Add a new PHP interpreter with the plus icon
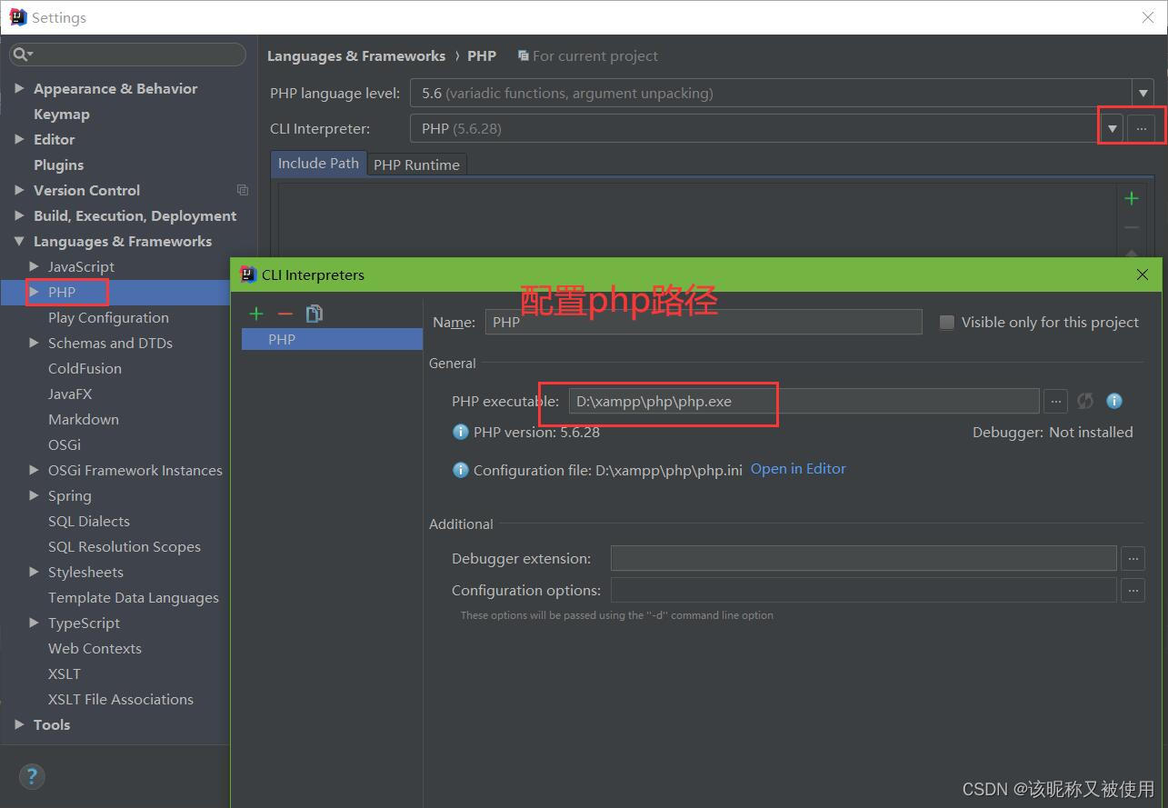 tap(256, 313)
